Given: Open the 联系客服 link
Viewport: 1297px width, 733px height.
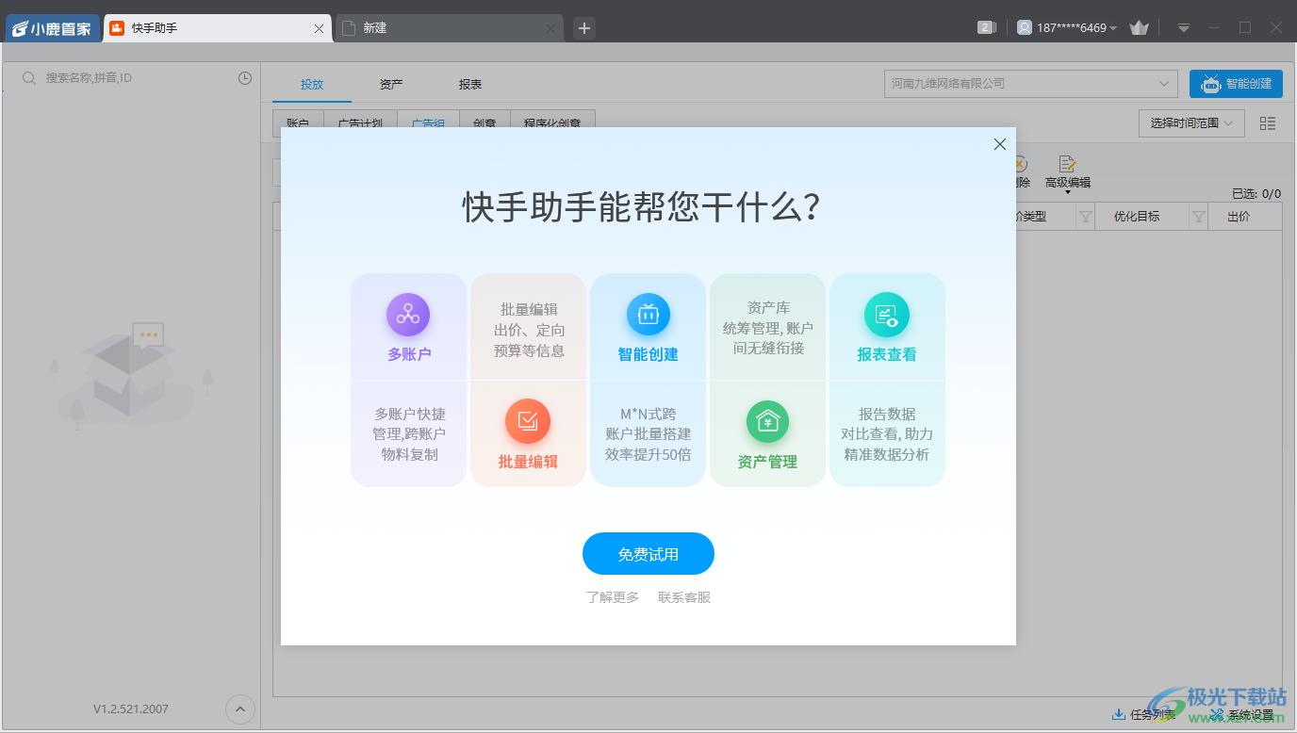Looking at the screenshot, I should click(x=684, y=597).
